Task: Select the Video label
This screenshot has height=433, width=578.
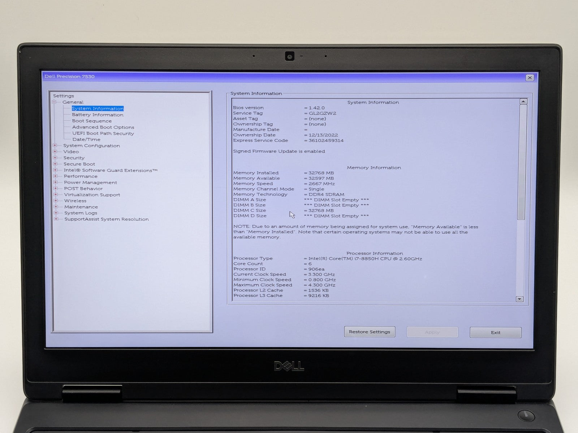Action: click(x=71, y=152)
